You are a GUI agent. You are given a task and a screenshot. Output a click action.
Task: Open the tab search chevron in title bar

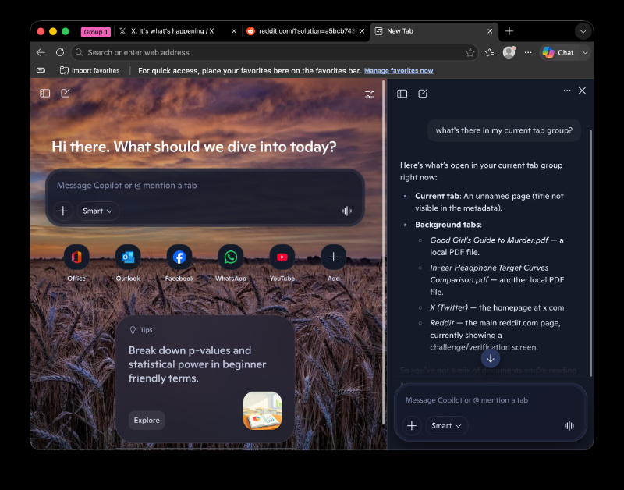point(583,31)
